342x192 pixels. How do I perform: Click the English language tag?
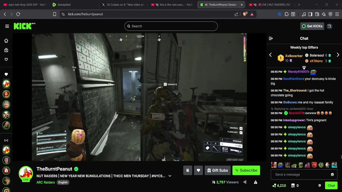click(63, 182)
